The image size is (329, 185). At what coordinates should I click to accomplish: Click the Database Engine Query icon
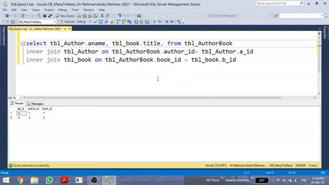pos(79,16)
